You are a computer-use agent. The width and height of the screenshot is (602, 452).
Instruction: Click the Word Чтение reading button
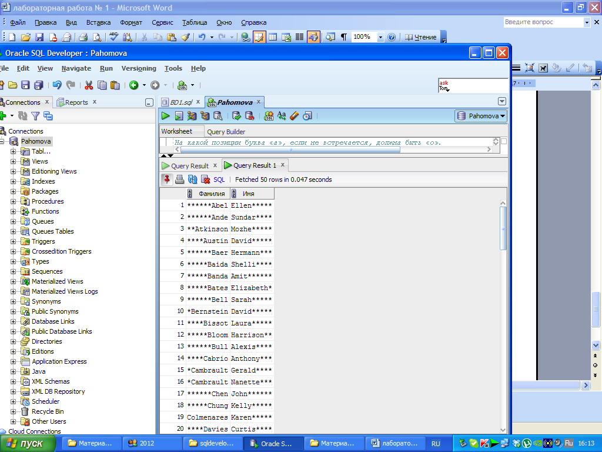pos(421,37)
